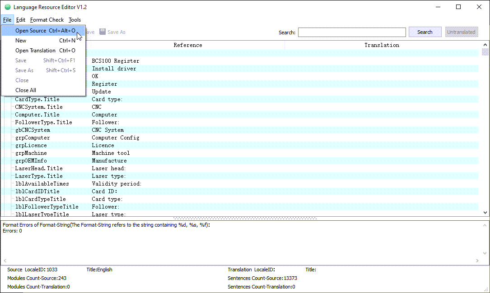Click 'Modules Count-Source:243' status text
490x293 pixels.
coord(37,278)
